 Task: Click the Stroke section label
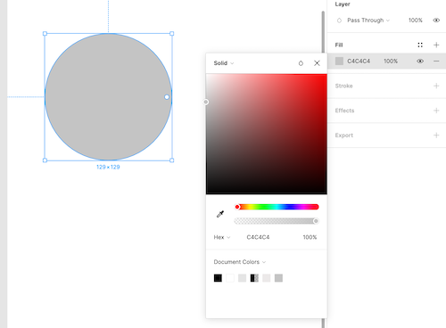click(343, 86)
